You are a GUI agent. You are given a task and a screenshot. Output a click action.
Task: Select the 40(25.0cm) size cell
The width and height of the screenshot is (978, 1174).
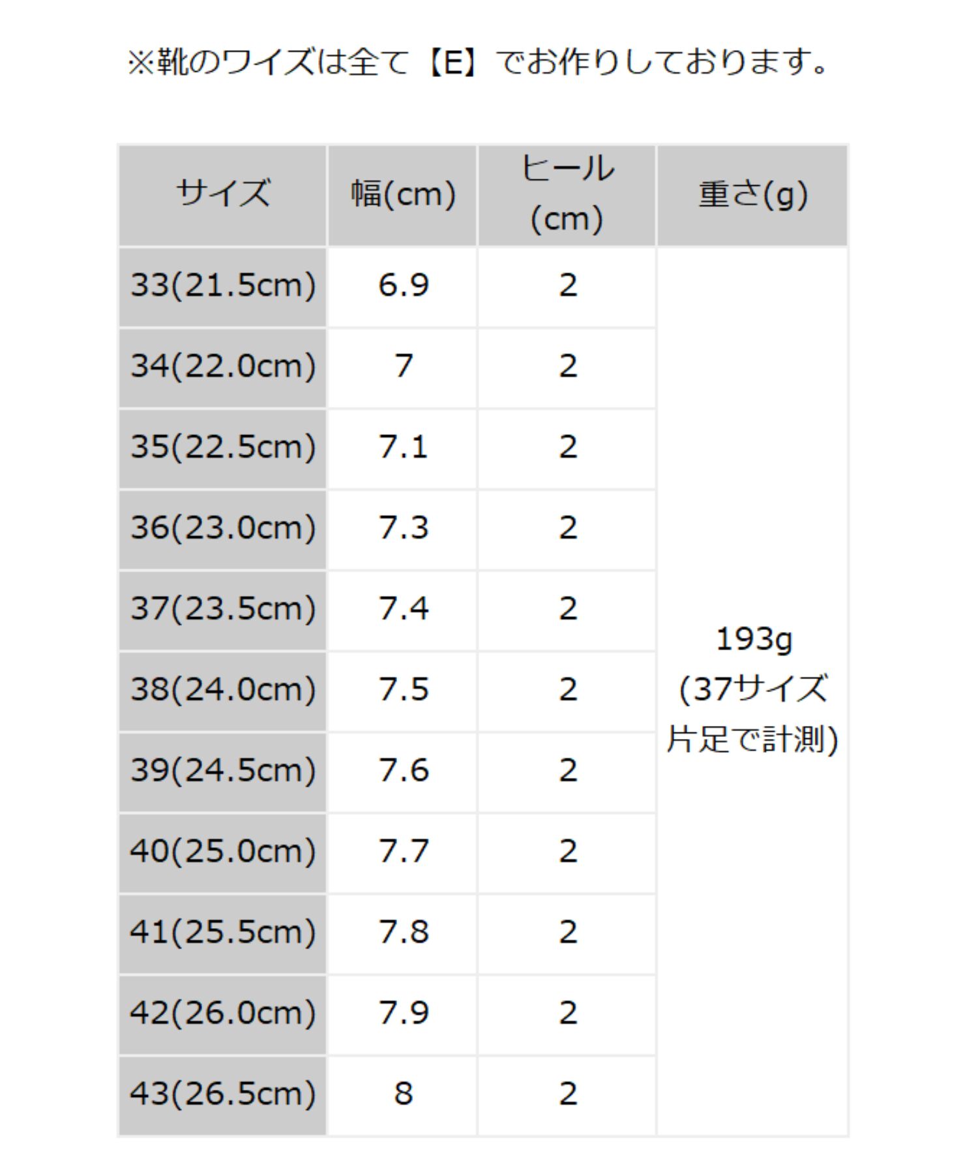pos(222,852)
